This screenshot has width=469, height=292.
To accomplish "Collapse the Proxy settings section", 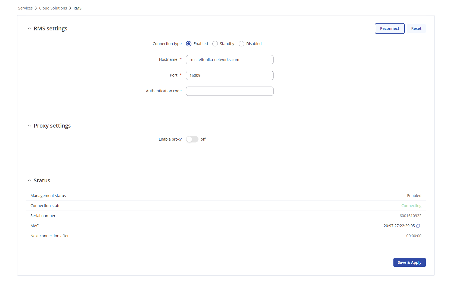I will tap(29, 126).
